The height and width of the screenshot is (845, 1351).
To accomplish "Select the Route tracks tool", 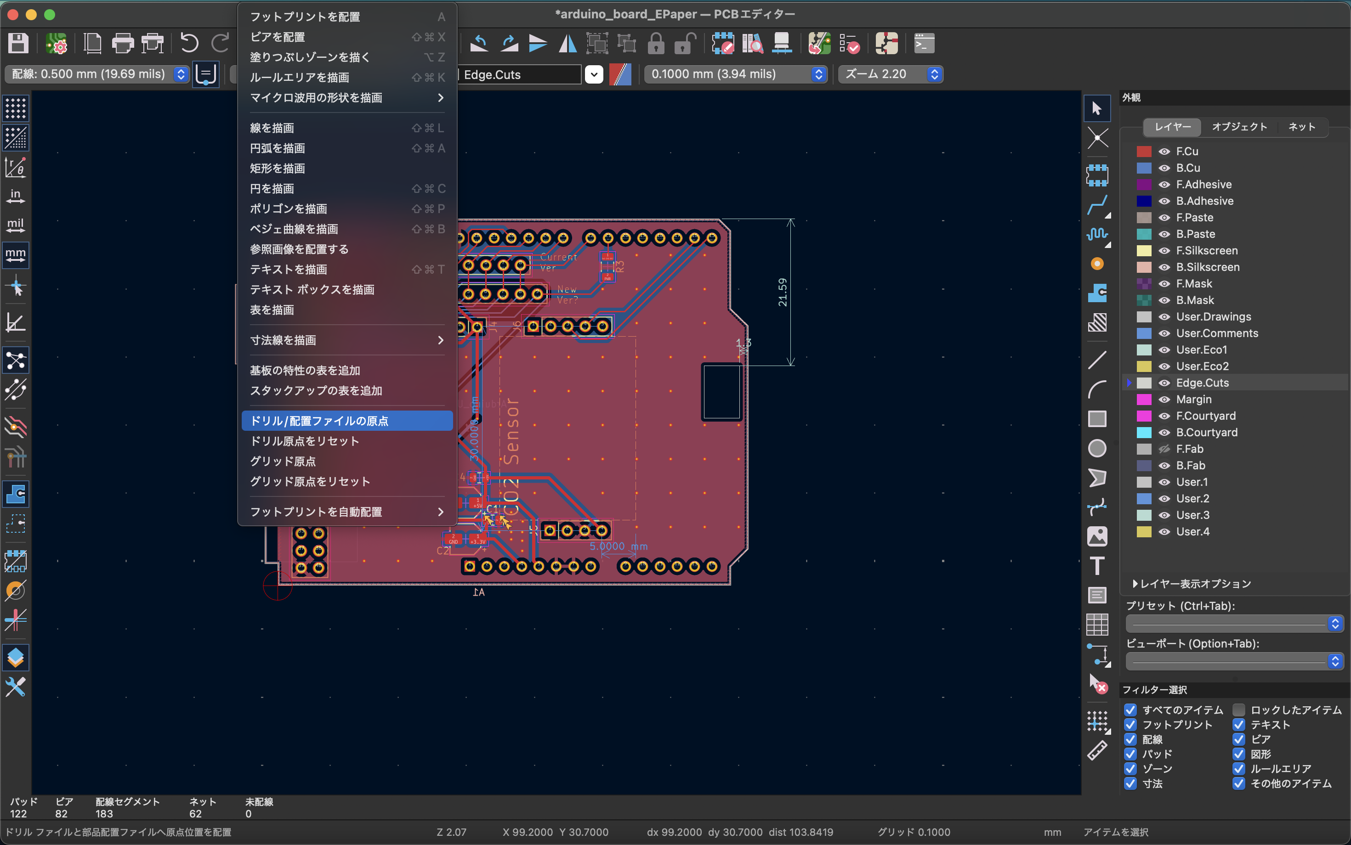I will tap(1096, 205).
